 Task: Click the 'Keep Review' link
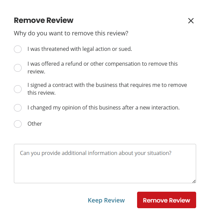tap(106, 200)
